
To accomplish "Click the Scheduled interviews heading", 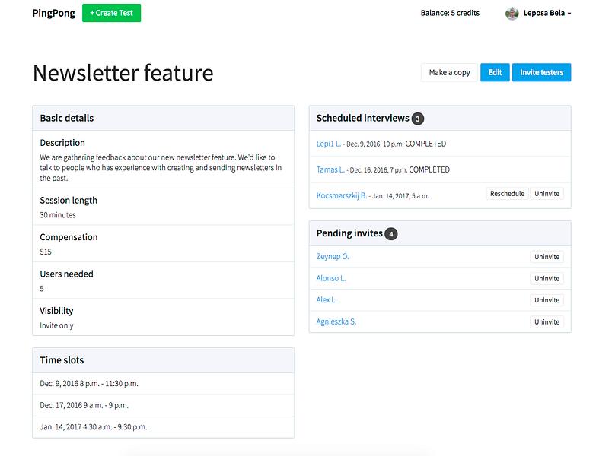I will [362, 118].
